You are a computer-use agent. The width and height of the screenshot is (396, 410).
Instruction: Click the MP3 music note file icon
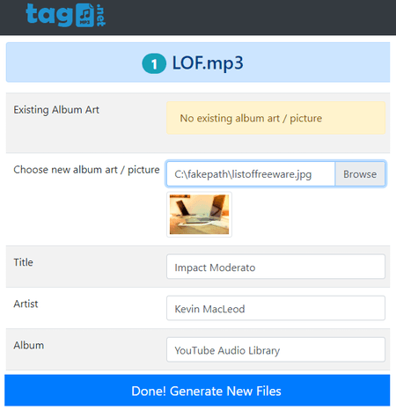point(84,15)
